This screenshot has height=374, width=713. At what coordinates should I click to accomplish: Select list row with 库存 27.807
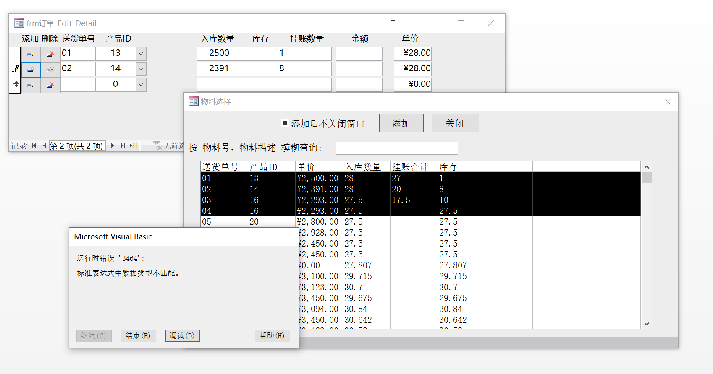[469, 265]
